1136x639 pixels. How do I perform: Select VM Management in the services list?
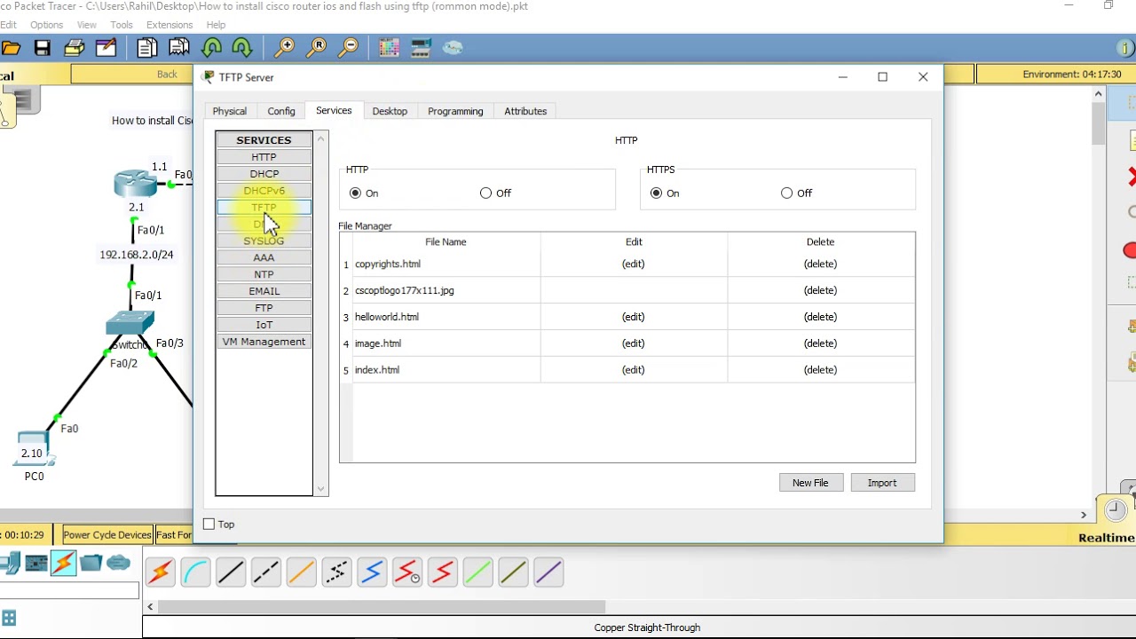tap(264, 342)
